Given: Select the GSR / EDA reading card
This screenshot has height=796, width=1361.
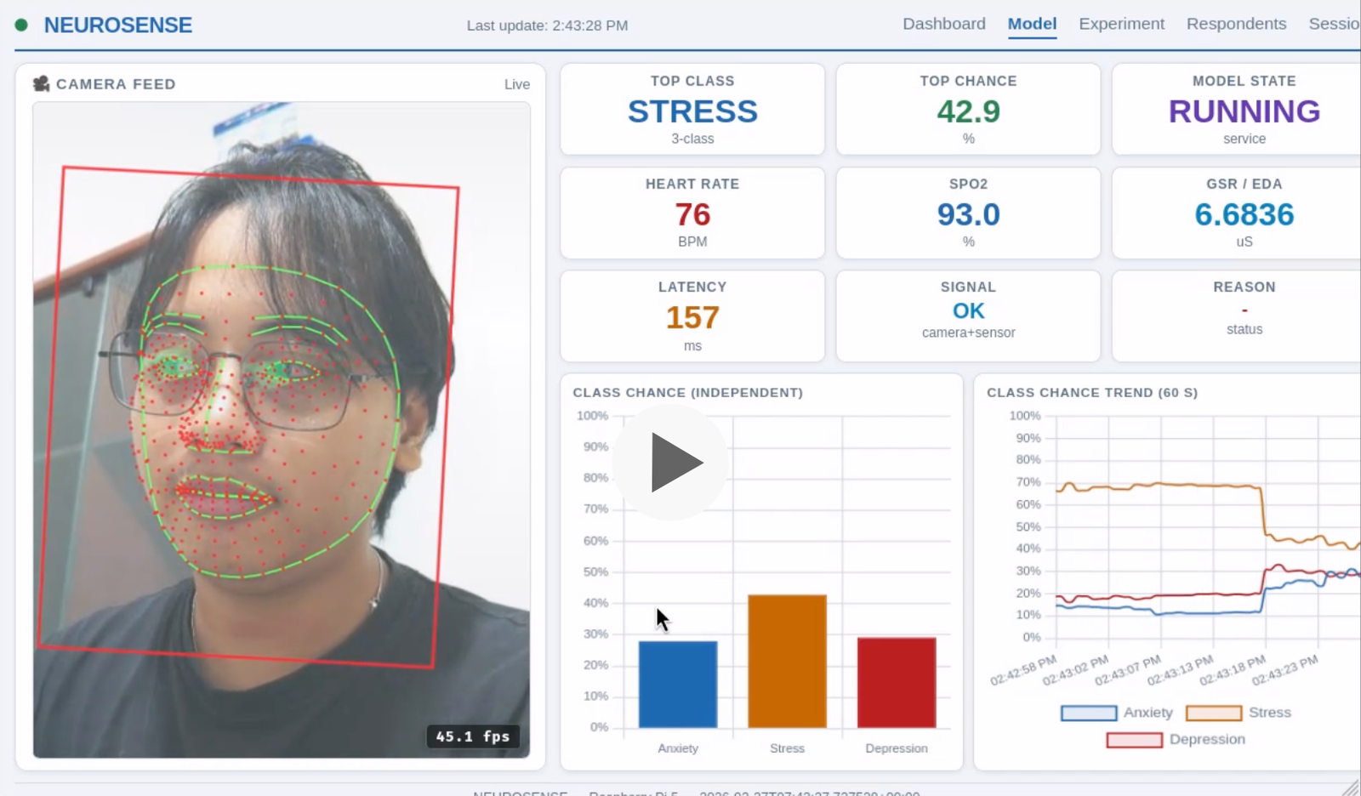Looking at the screenshot, I should coord(1244,213).
